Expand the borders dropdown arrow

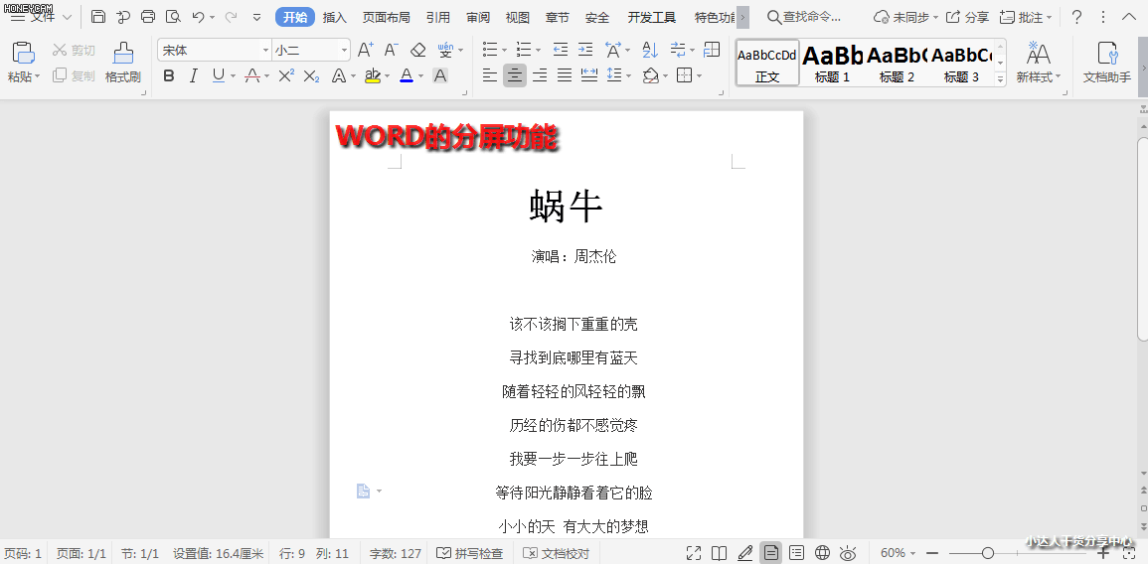pyautogui.click(x=699, y=76)
